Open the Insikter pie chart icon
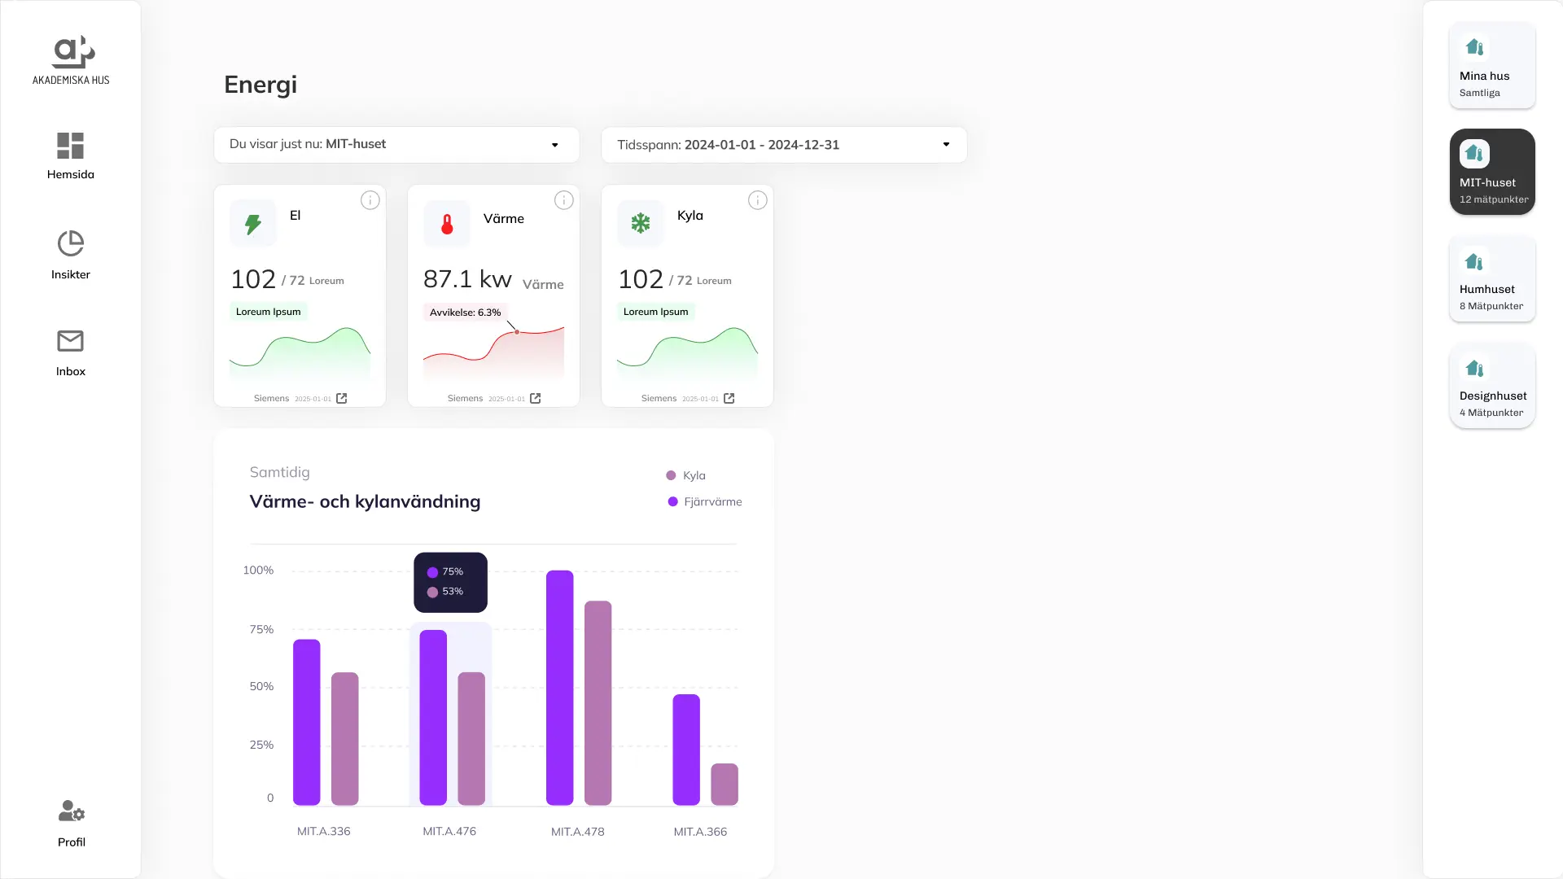Viewport: 1563px width, 879px height. tap(71, 243)
